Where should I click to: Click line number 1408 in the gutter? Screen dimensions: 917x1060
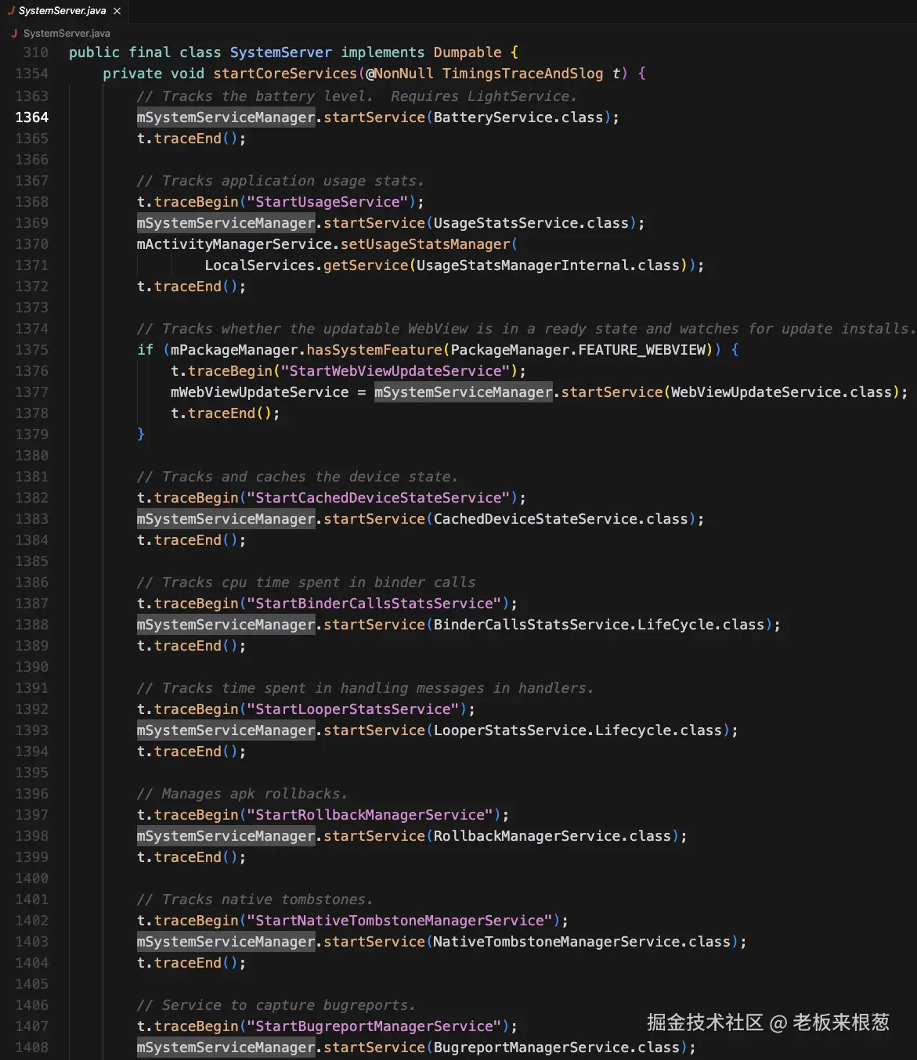click(x=31, y=1047)
